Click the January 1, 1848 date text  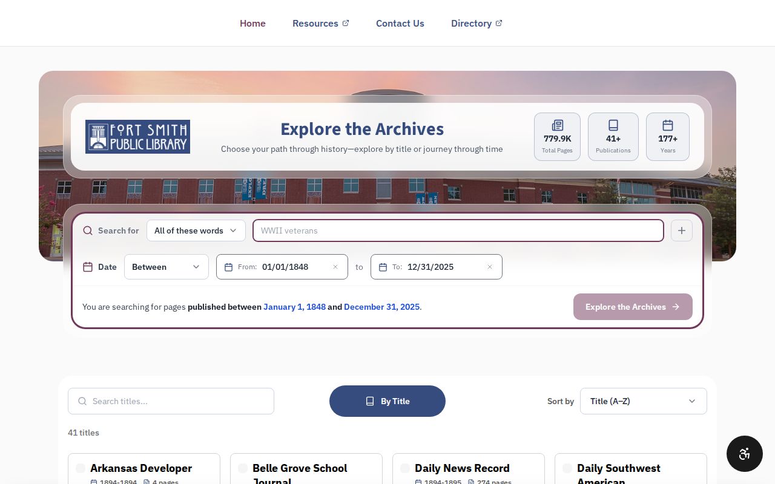(294, 307)
